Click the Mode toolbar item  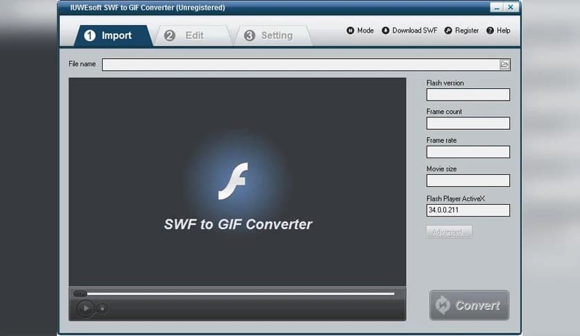tap(360, 31)
